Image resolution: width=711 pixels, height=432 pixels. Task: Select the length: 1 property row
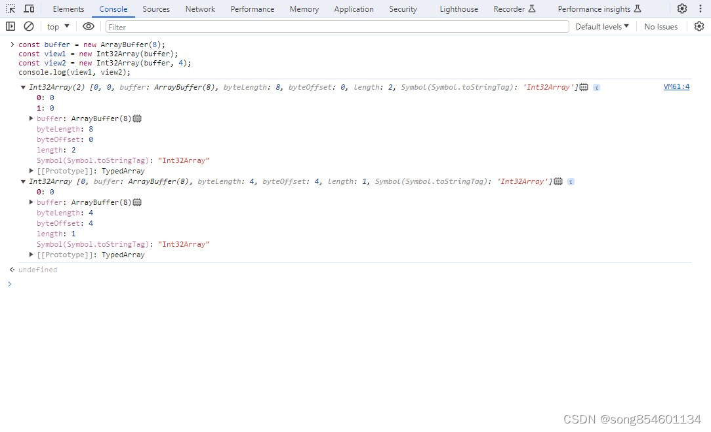pos(56,234)
